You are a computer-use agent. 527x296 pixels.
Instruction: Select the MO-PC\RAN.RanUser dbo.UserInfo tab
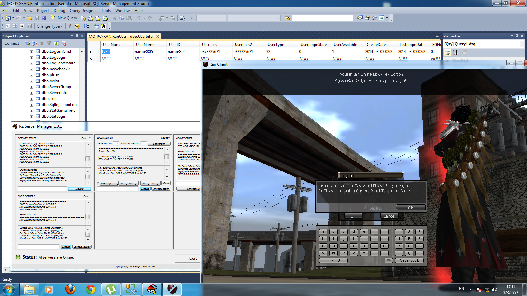tap(121, 37)
